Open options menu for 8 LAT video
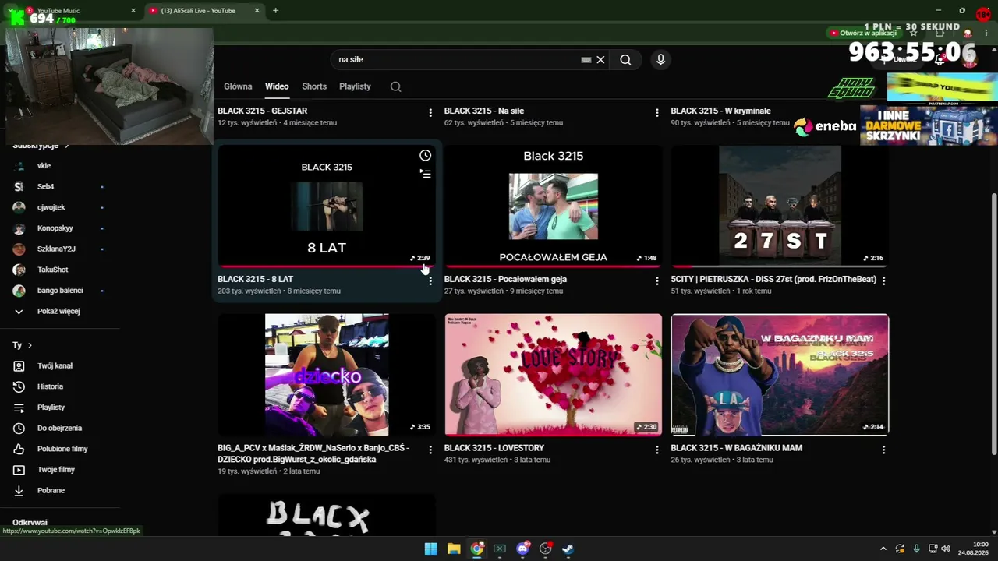The width and height of the screenshot is (998, 561). (430, 280)
